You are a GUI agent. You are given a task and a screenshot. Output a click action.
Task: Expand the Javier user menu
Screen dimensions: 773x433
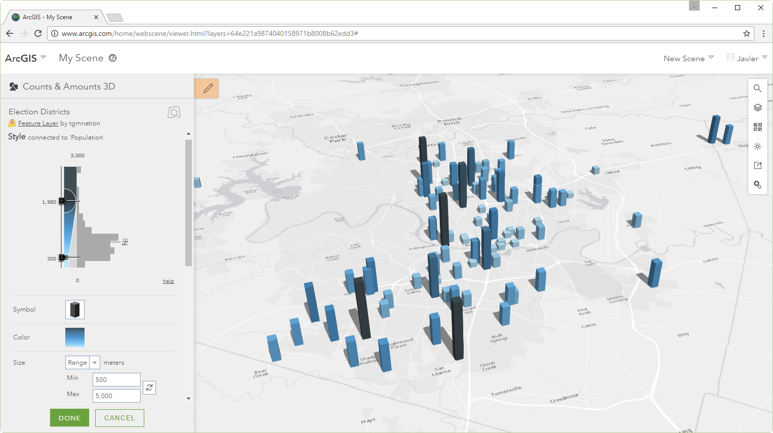pyautogui.click(x=747, y=59)
